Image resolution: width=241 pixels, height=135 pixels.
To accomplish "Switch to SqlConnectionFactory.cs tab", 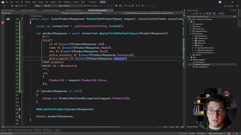I will [51, 10].
